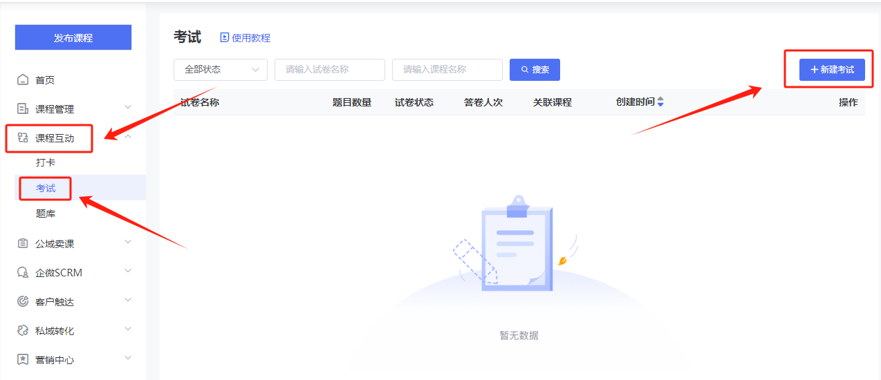Screen dimensions: 881x380
Task: Sort by 创建时间 using the sort arrows
Action: (660, 102)
